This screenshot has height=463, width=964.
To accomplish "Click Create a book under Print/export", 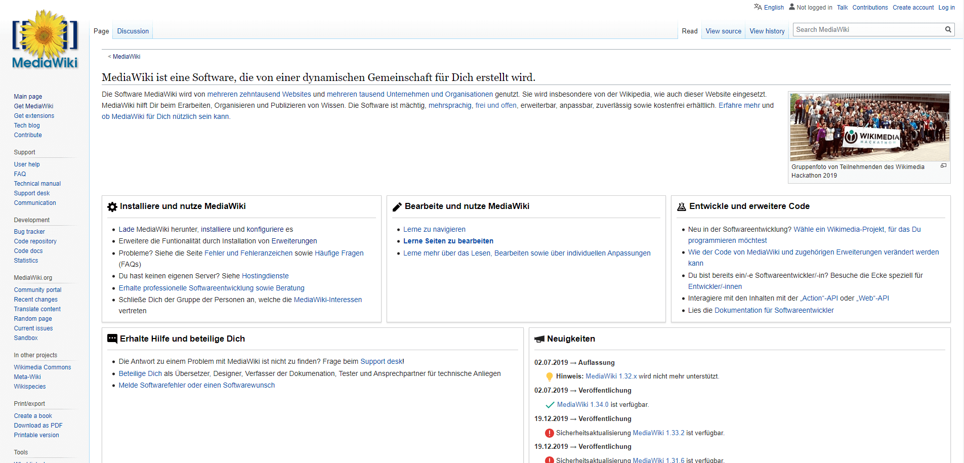I will coord(33,416).
